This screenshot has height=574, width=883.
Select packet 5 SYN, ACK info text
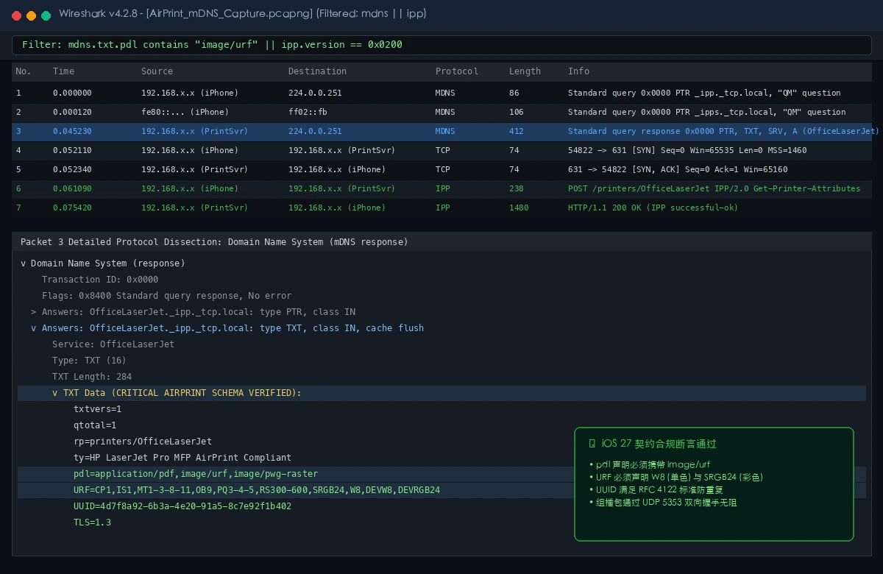(x=678, y=170)
